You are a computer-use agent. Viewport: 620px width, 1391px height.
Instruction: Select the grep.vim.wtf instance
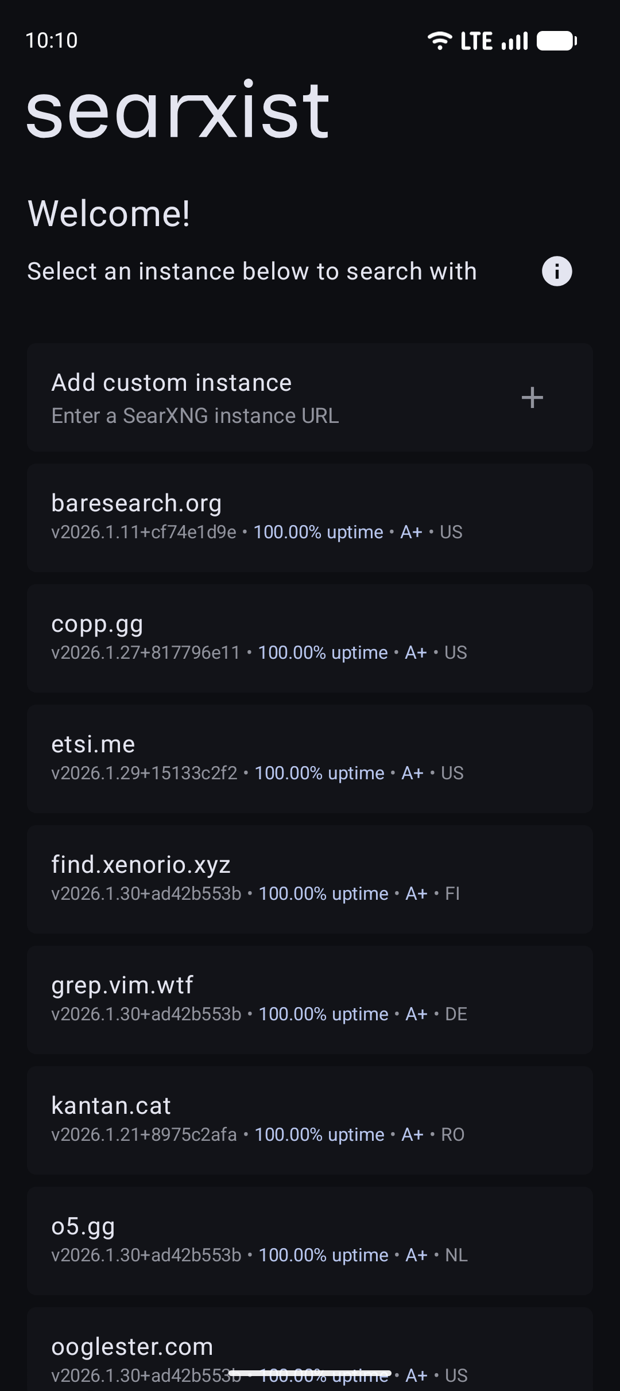(x=310, y=999)
